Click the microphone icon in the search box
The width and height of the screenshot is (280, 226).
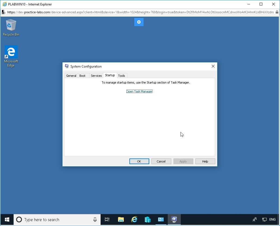tap(95, 219)
